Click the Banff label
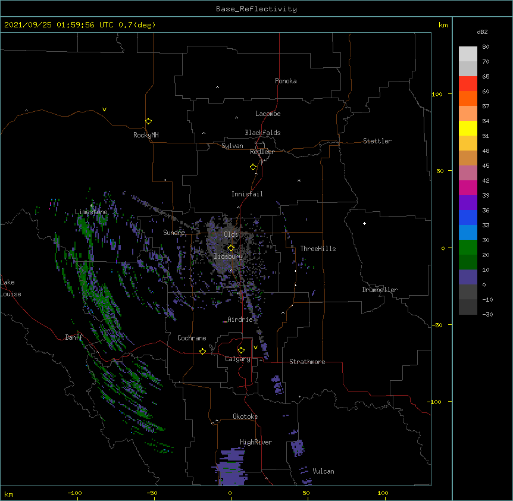This screenshot has height=501, width=513. (74, 337)
